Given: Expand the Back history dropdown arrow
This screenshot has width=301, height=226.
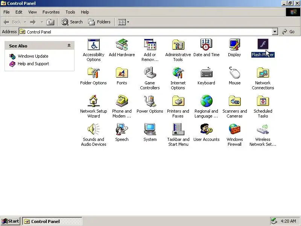Looking at the screenshot, I should pyautogui.click(x=25, y=22).
